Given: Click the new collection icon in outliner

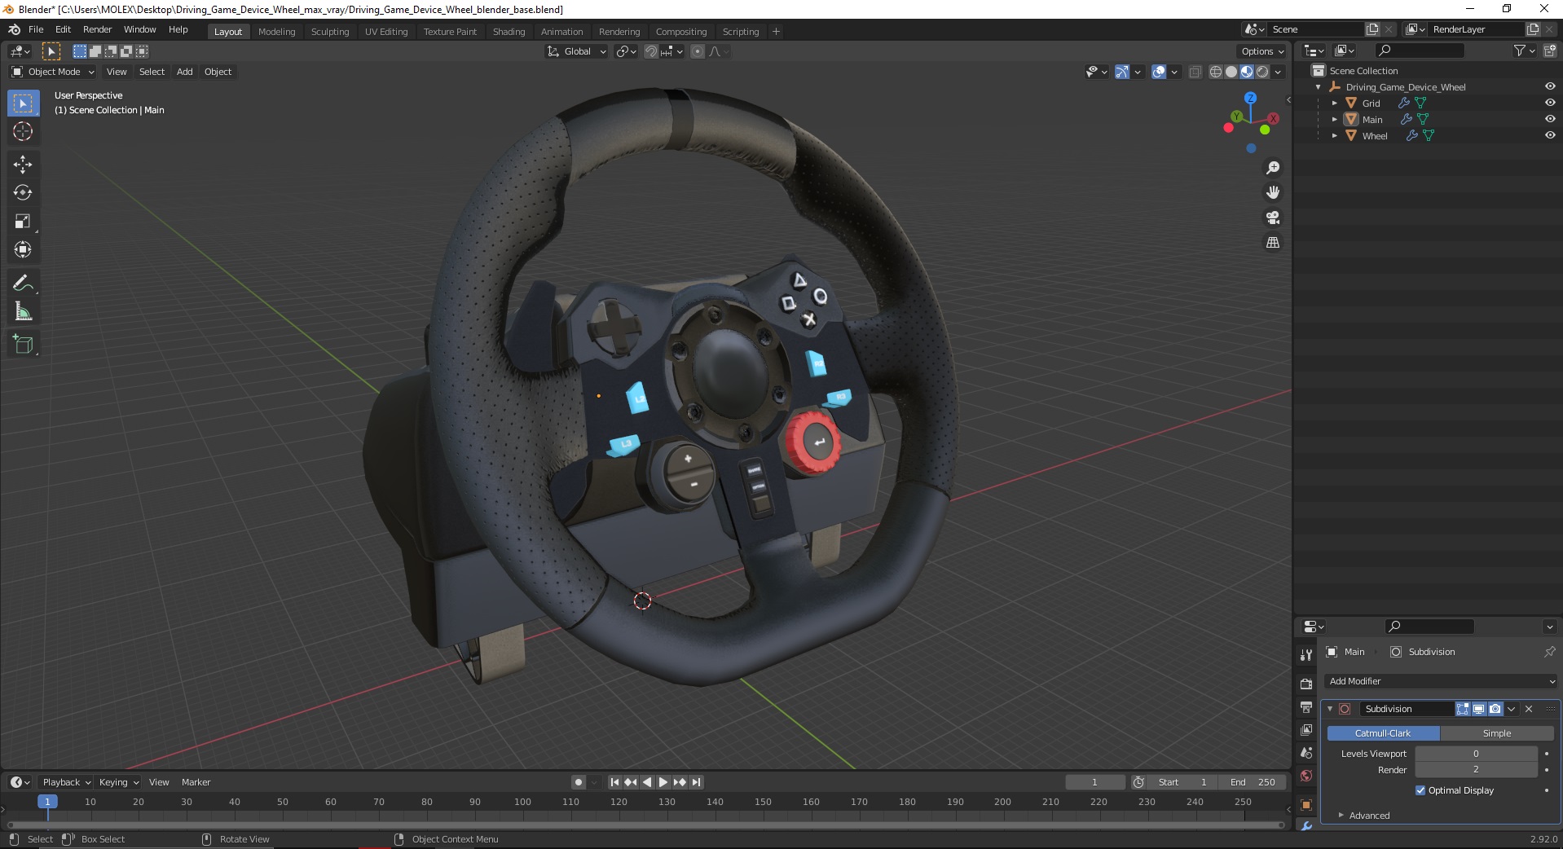Looking at the screenshot, I should pyautogui.click(x=1549, y=51).
